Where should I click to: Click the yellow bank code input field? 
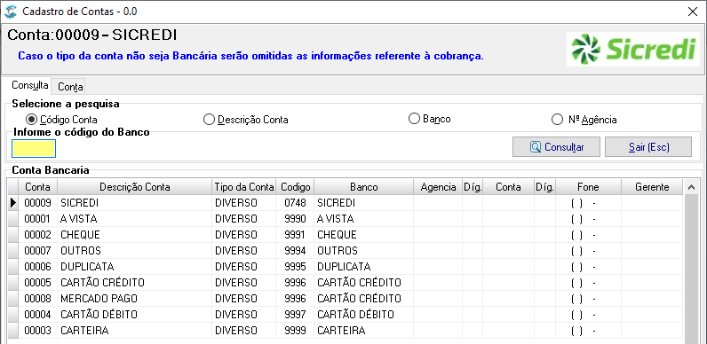pyautogui.click(x=34, y=149)
